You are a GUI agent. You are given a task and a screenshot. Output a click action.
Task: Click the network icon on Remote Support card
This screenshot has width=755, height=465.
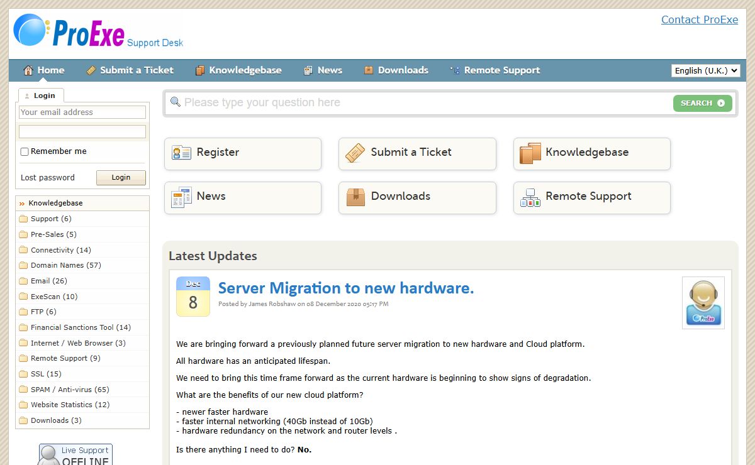(x=530, y=197)
